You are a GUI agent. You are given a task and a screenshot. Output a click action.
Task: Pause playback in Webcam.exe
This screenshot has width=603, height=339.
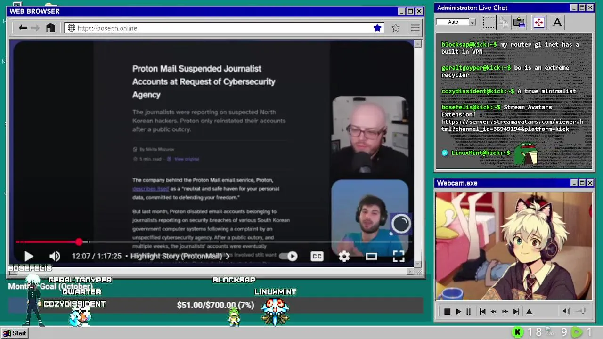tap(468, 311)
